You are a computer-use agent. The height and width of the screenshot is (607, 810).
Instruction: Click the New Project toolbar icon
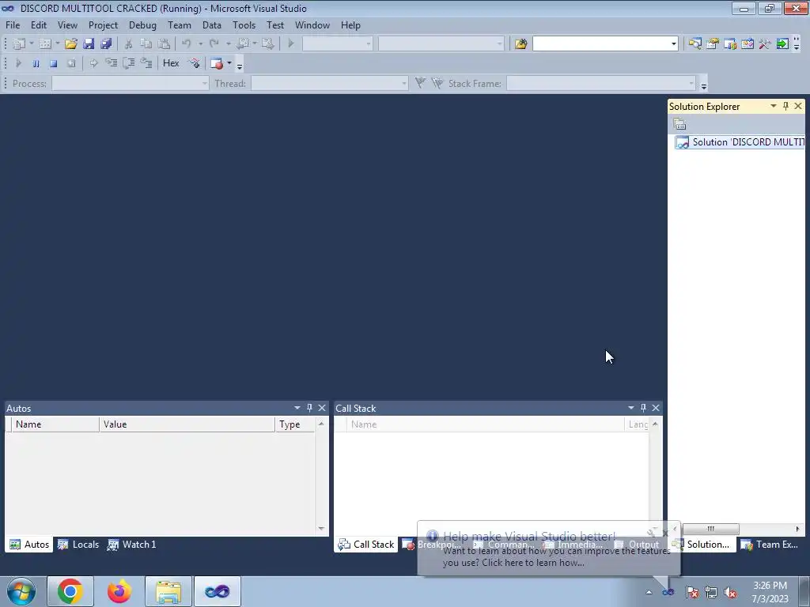19,44
